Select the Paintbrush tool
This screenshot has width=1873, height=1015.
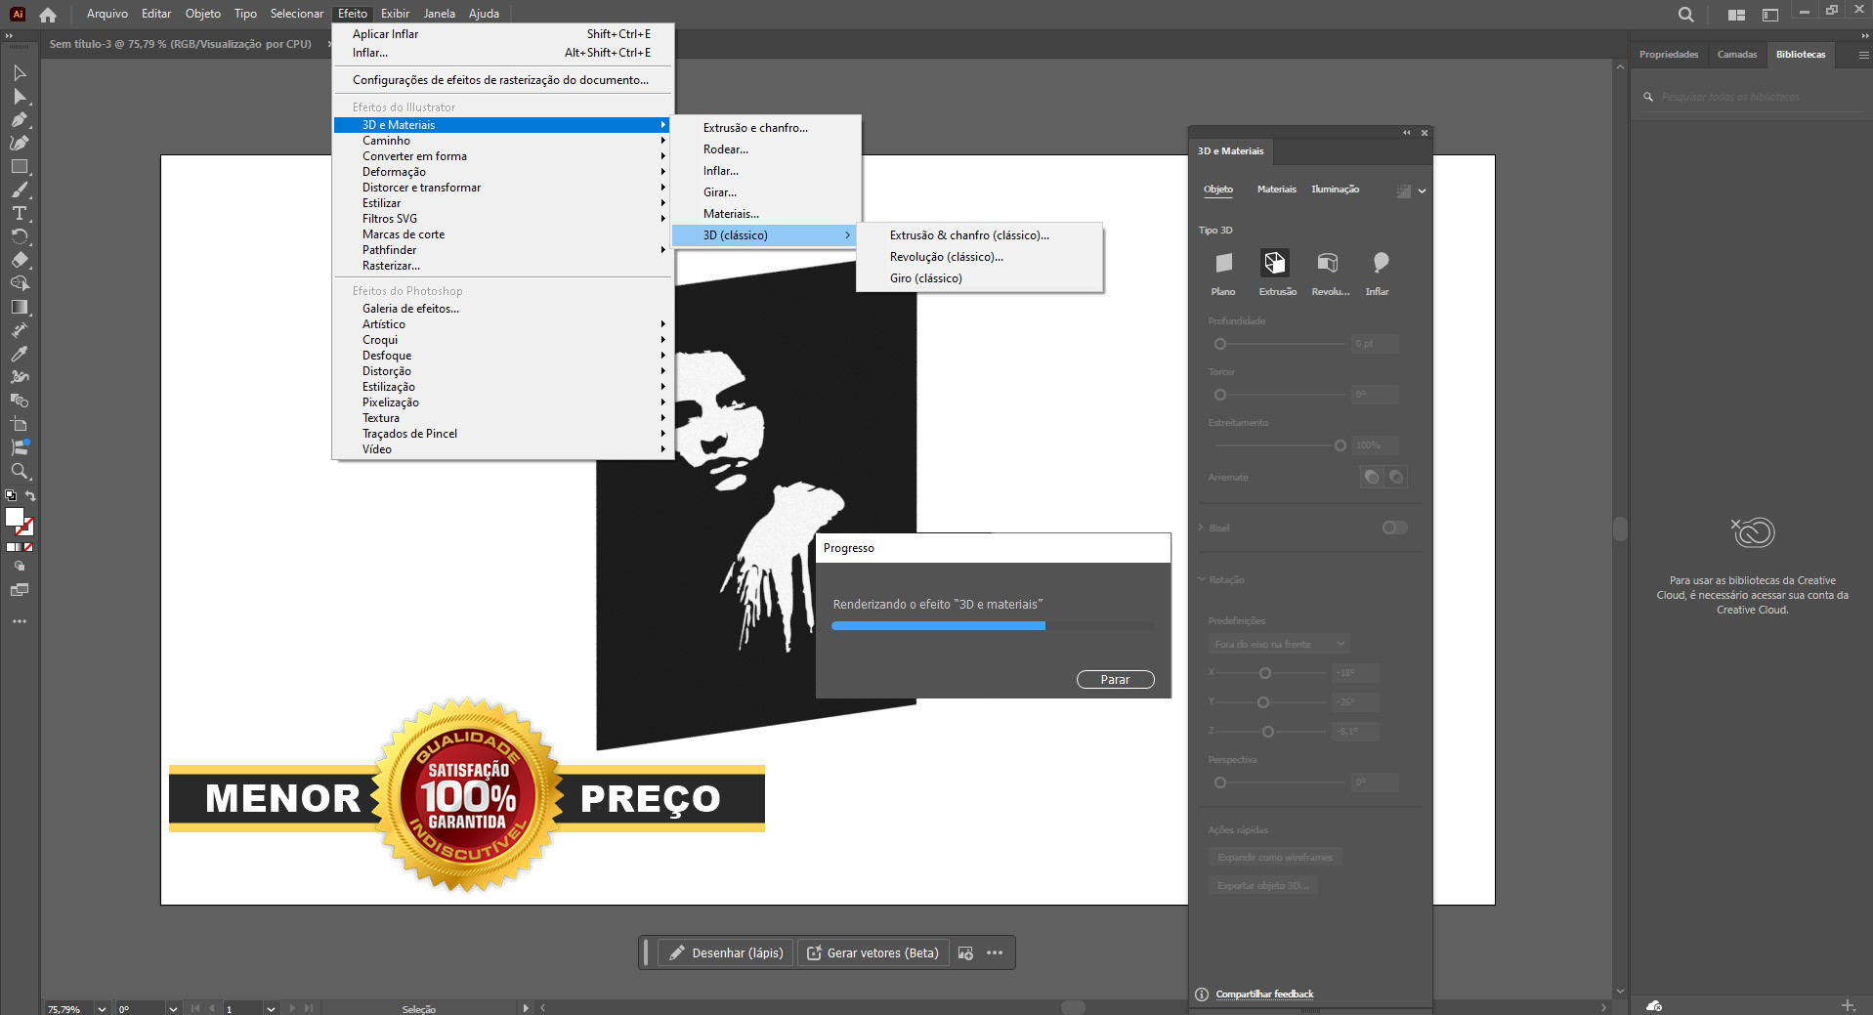[x=20, y=190]
